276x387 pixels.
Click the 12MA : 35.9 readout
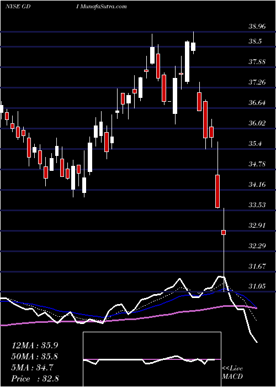[35, 346]
